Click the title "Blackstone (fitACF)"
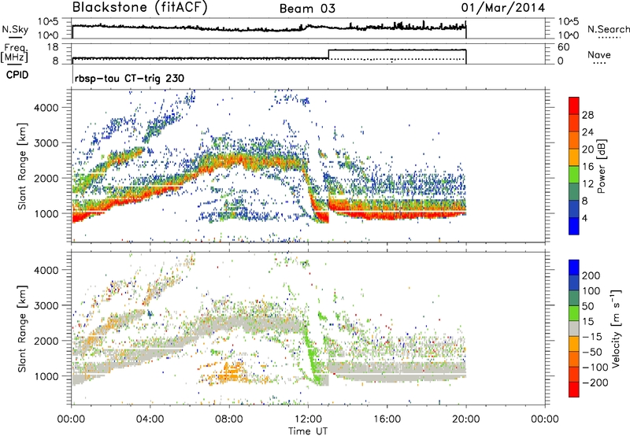This screenshot has width=630, height=436. coord(140,7)
